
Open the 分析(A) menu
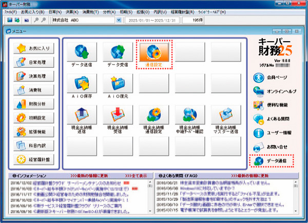click(x=109, y=12)
